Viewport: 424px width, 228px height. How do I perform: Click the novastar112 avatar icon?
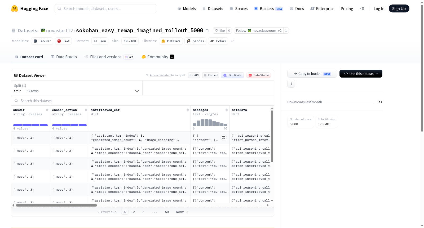[43, 31]
